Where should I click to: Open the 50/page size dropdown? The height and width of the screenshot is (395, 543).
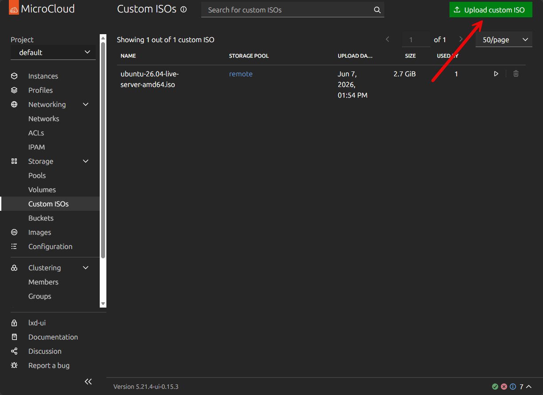504,39
